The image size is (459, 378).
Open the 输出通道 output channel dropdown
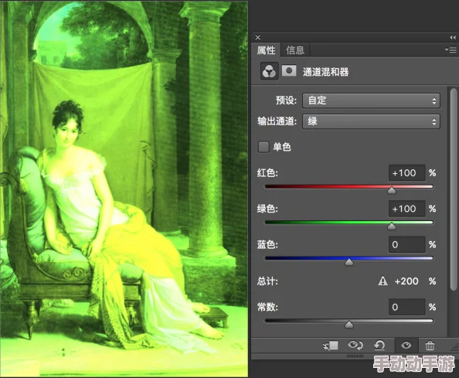tap(371, 121)
